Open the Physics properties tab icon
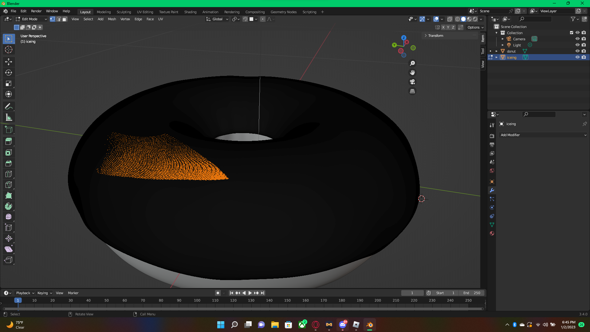Image resolution: width=590 pixels, height=332 pixels. pos(492,207)
